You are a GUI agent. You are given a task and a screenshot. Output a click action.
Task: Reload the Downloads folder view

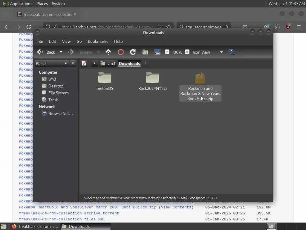(133, 52)
